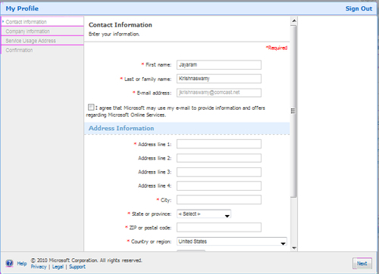
Task: Select Company Information in the sidebar
Action: click(27, 31)
